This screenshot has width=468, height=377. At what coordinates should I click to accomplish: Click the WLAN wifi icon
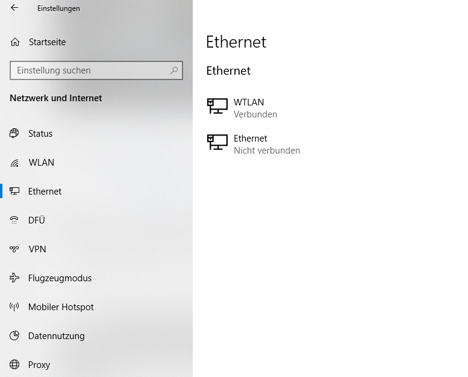[x=14, y=163]
